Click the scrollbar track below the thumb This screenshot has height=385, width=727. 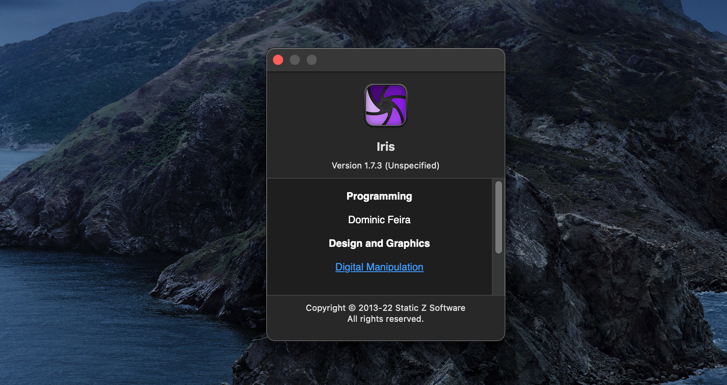[x=498, y=274]
